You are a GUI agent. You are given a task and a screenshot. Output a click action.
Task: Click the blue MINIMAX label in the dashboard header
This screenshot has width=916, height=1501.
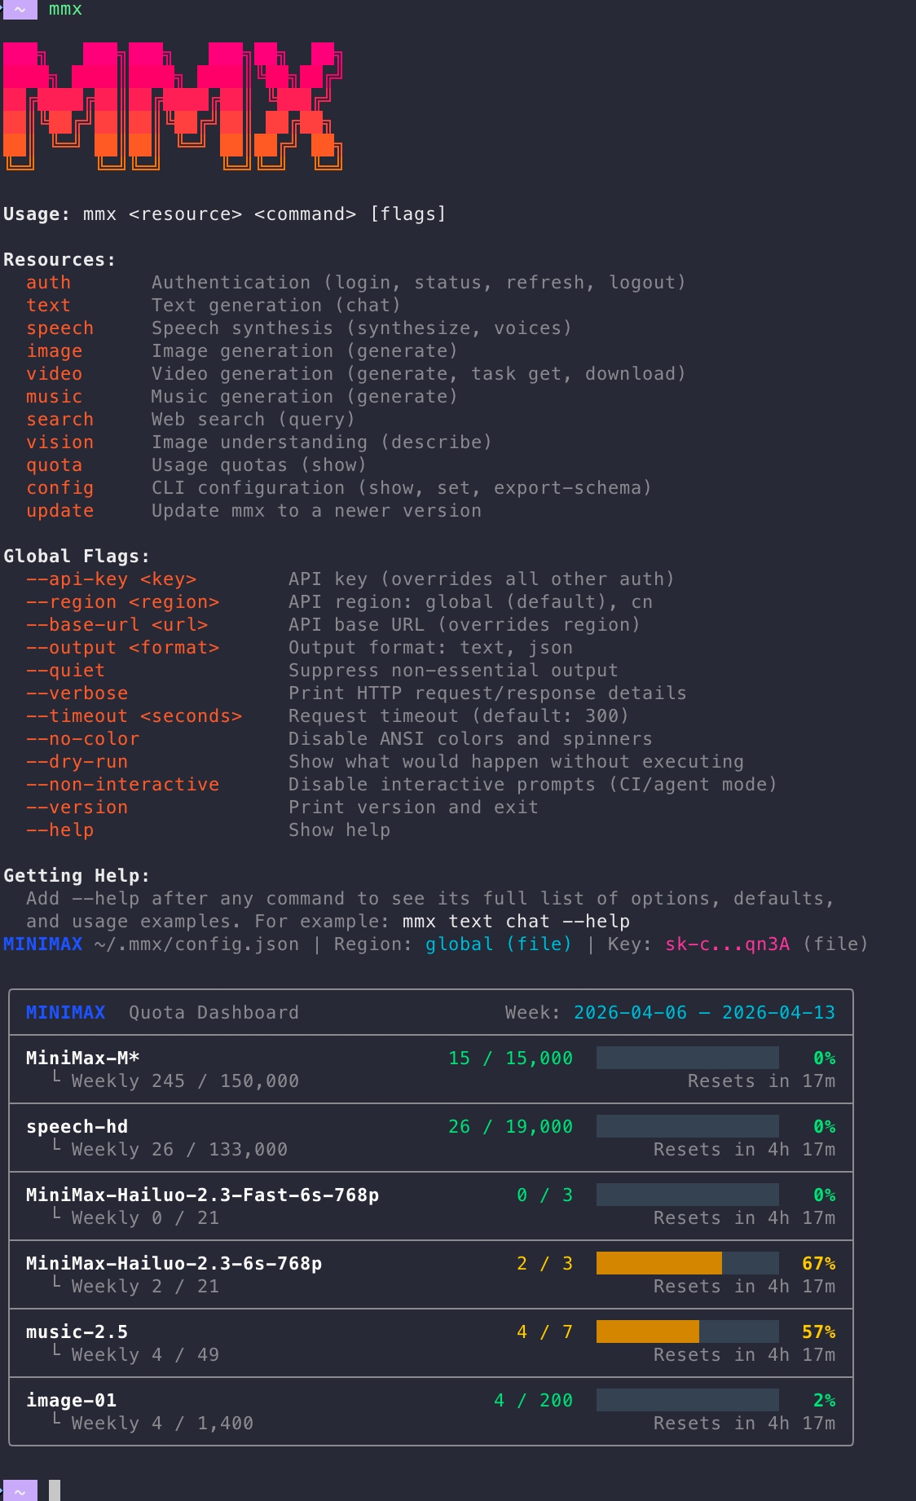[65, 1012]
